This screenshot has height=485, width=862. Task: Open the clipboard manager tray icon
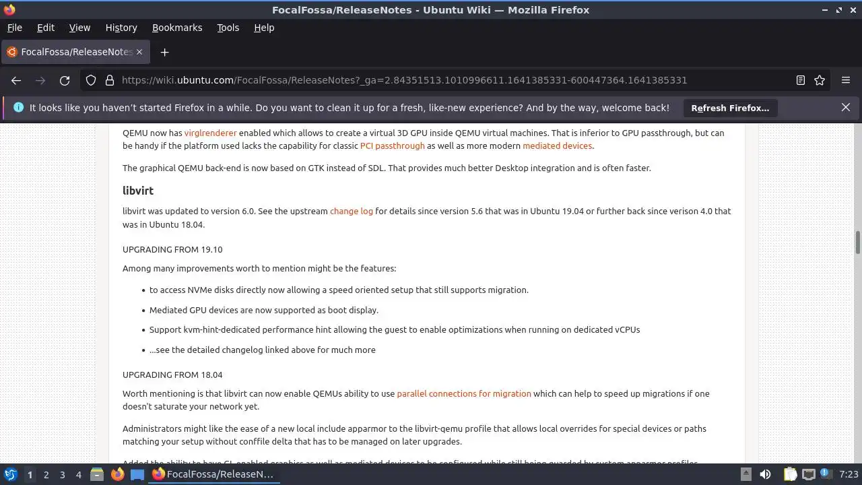(790, 474)
